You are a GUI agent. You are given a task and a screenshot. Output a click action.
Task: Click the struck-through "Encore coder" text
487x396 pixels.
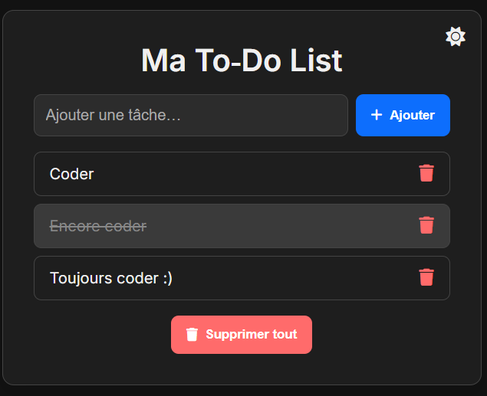point(98,226)
